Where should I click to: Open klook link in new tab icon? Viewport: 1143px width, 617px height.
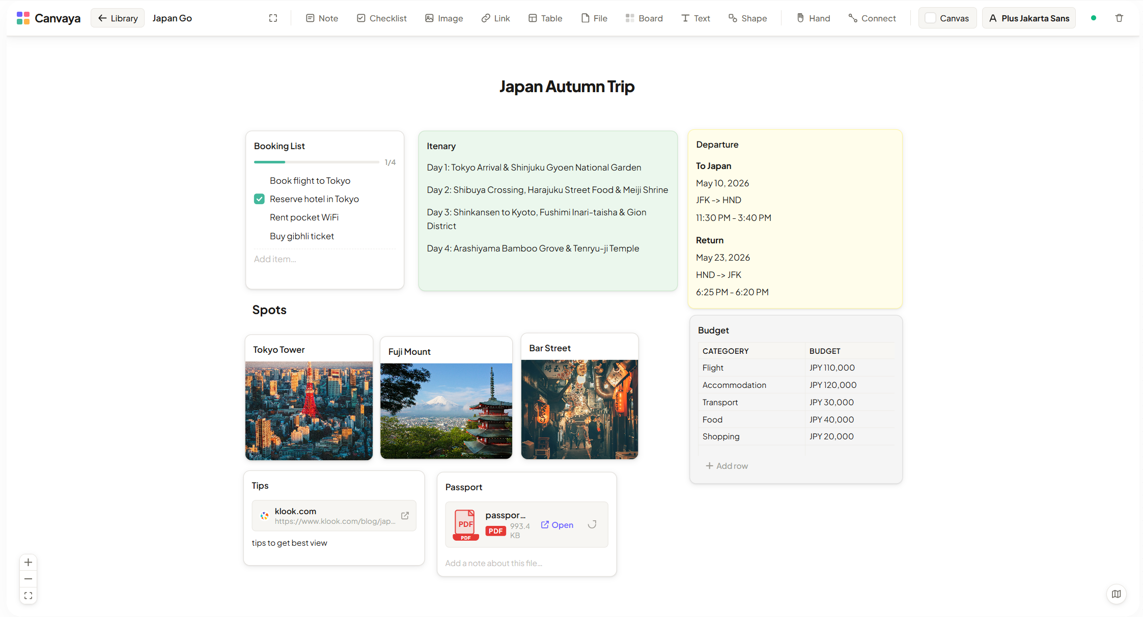pyautogui.click(x=405, y=516)
